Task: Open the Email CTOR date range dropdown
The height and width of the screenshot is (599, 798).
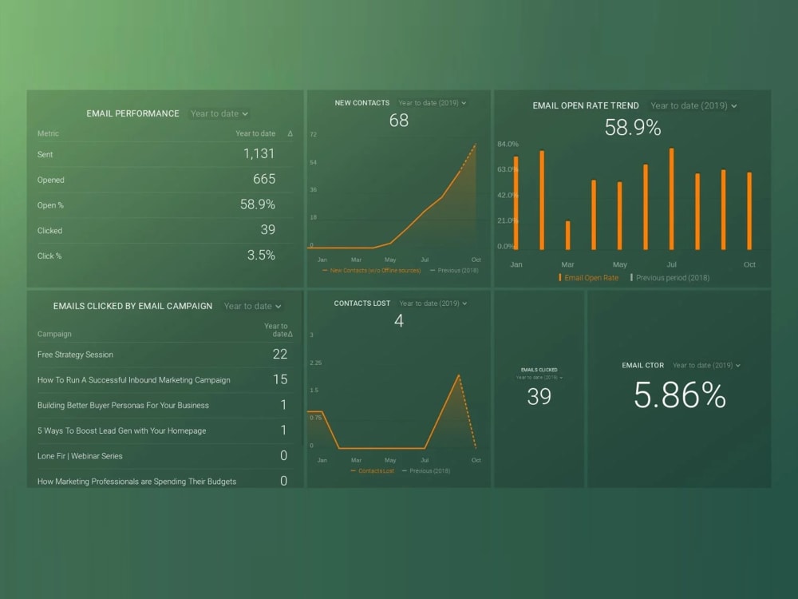Action: point(705,366)
